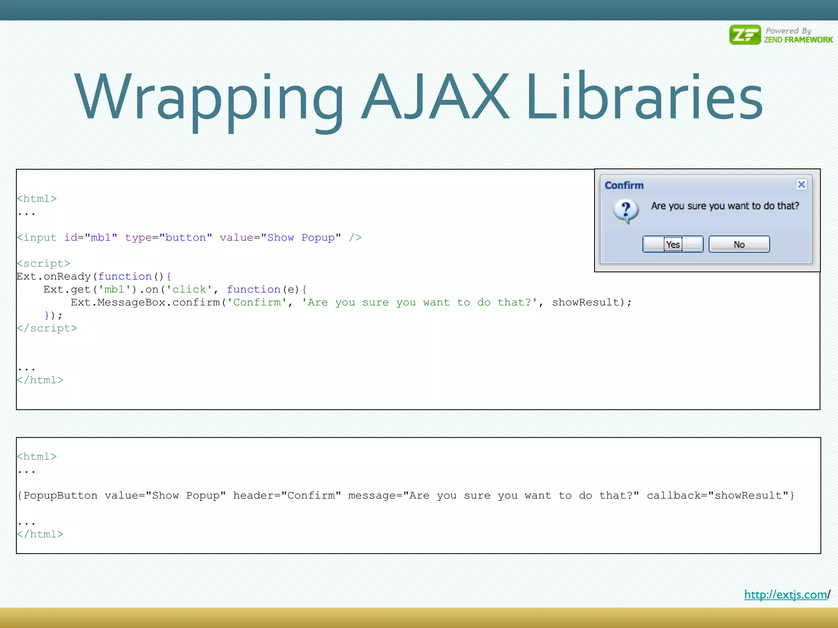Click the opening <html> in top code box

tap(37, 199)
